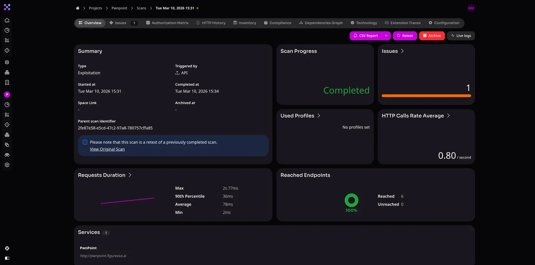The height and width of the screenshot is (265, 535).
Task: Open the Pwnpoint breadcrumb link
Action: pos(119,7)
